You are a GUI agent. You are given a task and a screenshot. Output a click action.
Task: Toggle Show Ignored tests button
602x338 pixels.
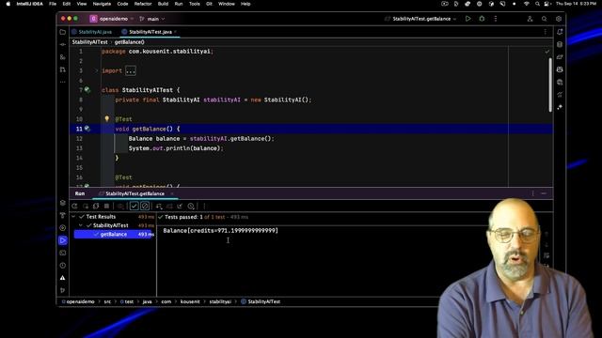click(145, 207)
